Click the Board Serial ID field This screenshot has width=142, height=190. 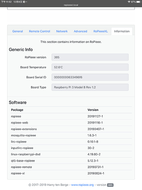tap(90, 77)
